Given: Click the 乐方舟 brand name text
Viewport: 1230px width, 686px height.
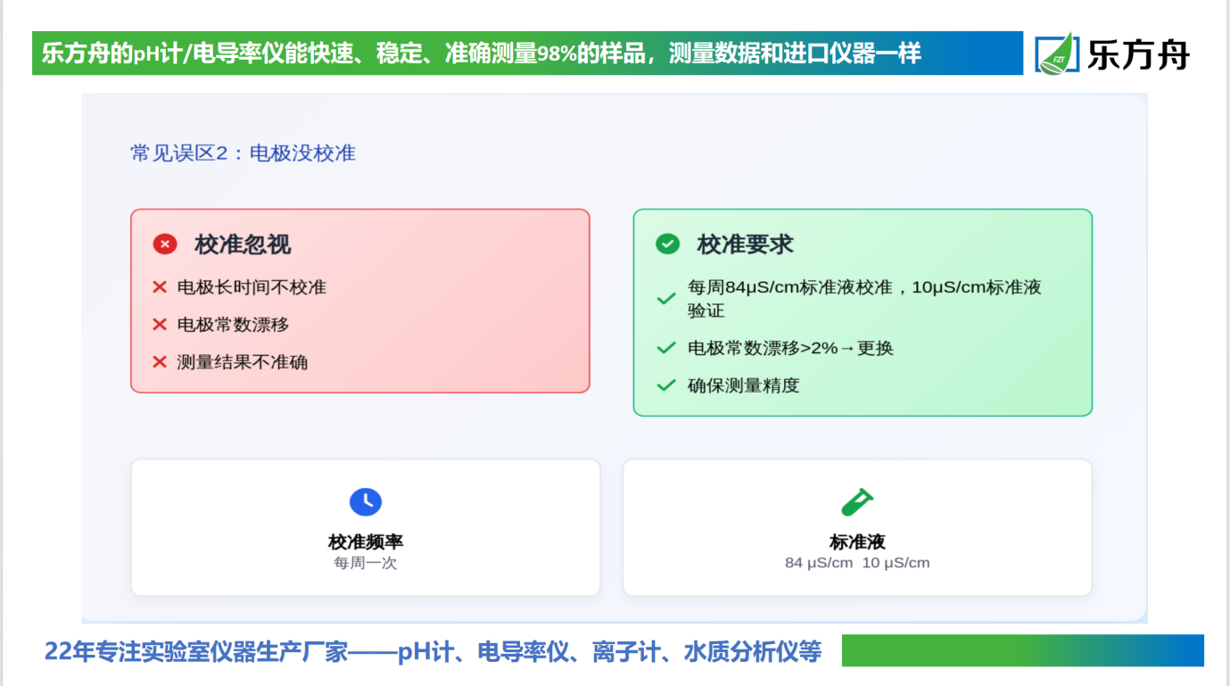Looking at the screenshot, I should click(1137, 54).
